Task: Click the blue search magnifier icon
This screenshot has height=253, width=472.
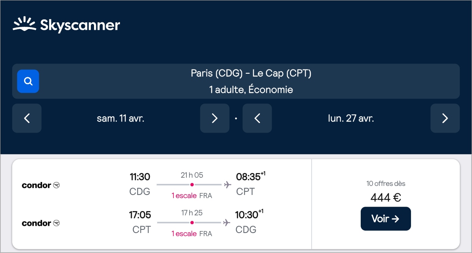Action: pos(28,81)
